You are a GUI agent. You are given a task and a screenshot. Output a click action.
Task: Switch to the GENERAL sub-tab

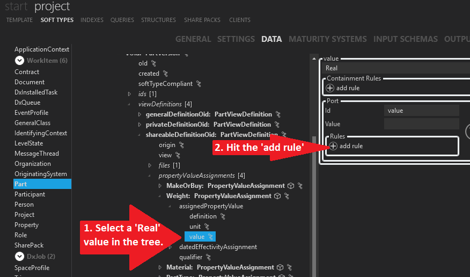(x=193, y=39)
